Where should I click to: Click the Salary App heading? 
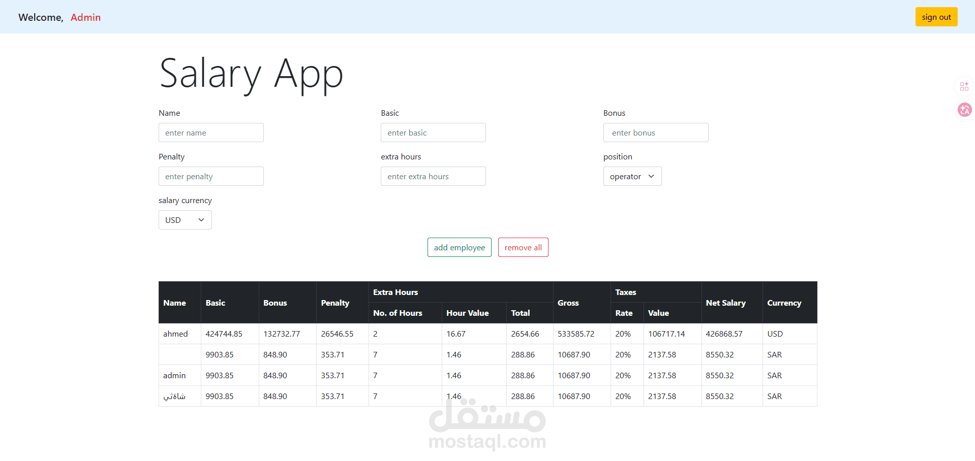[251, 74]
